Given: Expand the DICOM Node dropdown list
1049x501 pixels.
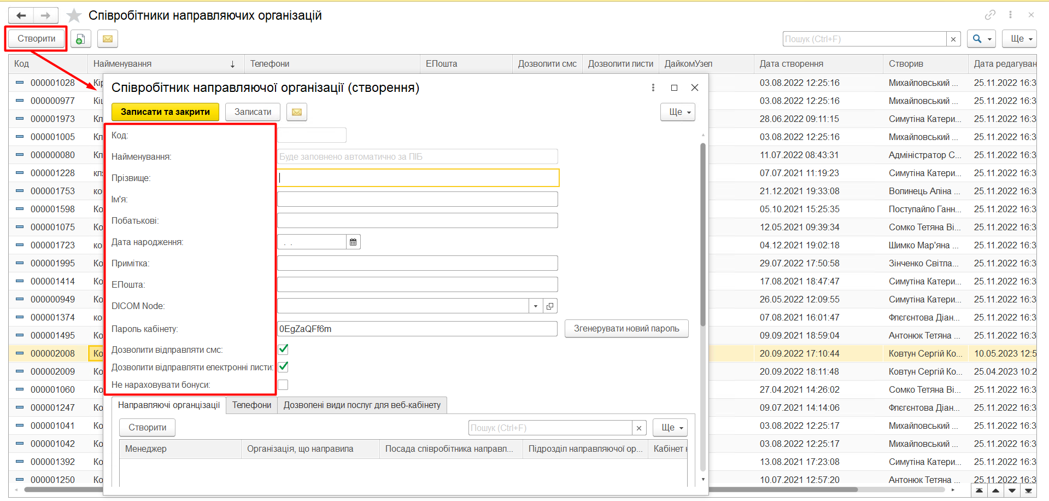Looking at the screenshot, I should (x=536, y=306).
